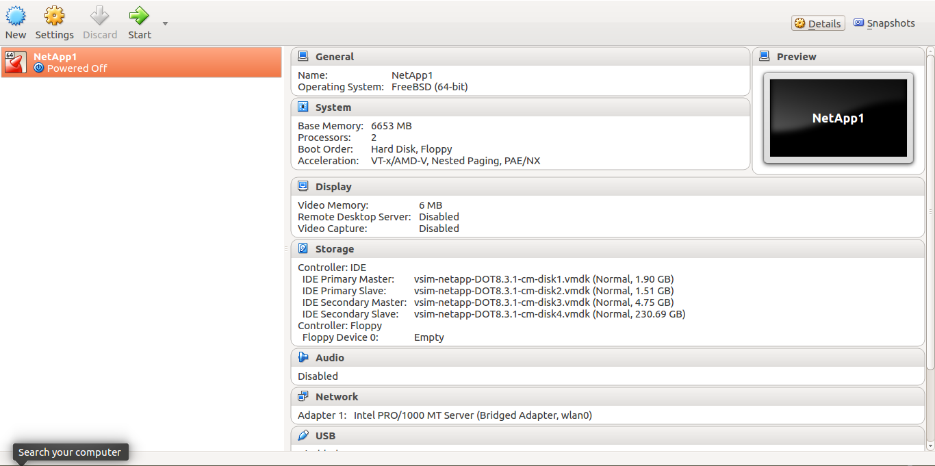Switch to the Snapshots view
Image resolution: width=935 pixels, height=466 pixels.
(x=884, y=23)
